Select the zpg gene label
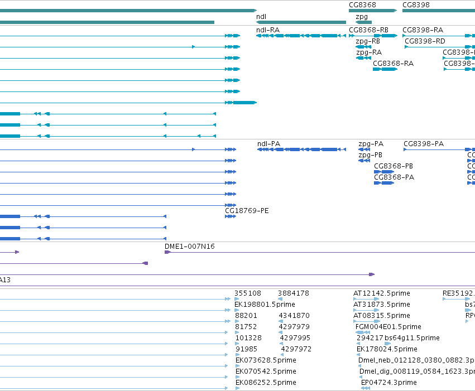Viewport: 475px width, 391px height. (x=362, y=17)
